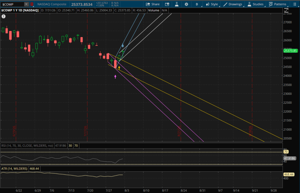Screen dimensions: 300x193
Task: Click the exclamation warning icon on chart
Action: tap(4, 16)
